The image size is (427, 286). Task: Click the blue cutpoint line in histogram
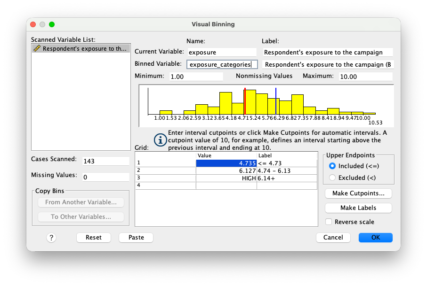point(276,101)
